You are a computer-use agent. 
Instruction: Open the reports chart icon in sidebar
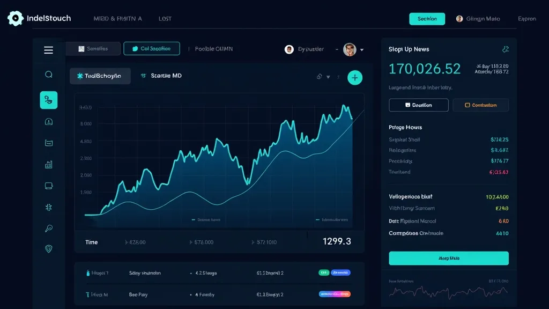tap(48, 164)
